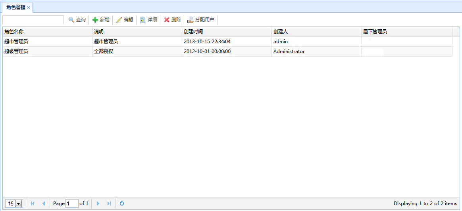This screenshot has height=211, width=462.
Task: Sort by 属下管理员 column header
Action: pyautogui.click(x=407, y=32)
